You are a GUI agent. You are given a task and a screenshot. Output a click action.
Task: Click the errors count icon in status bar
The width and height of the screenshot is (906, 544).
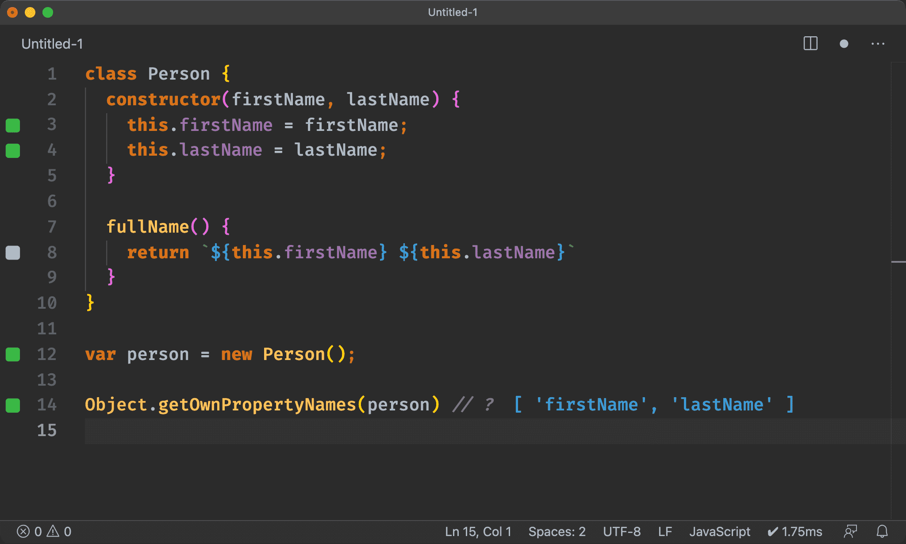point(23,531)
